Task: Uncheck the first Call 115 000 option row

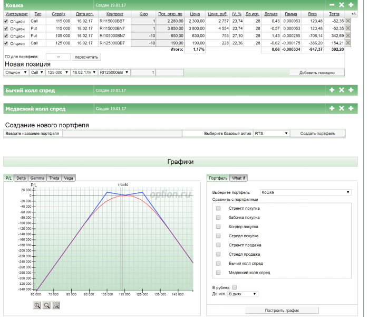Action: tap(6, 21)
